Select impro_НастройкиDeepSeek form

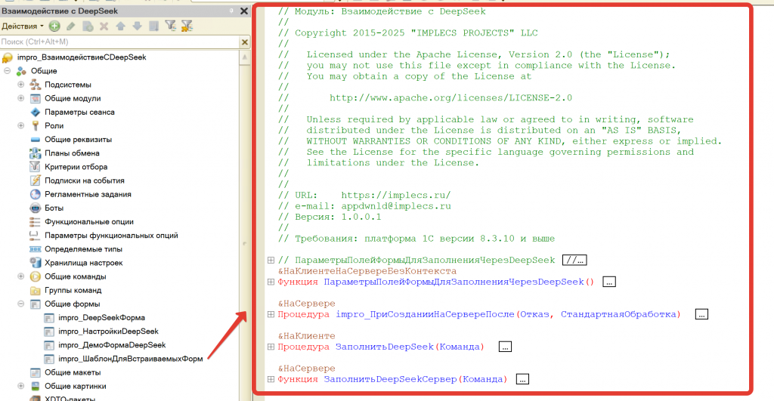coord(108,332)
